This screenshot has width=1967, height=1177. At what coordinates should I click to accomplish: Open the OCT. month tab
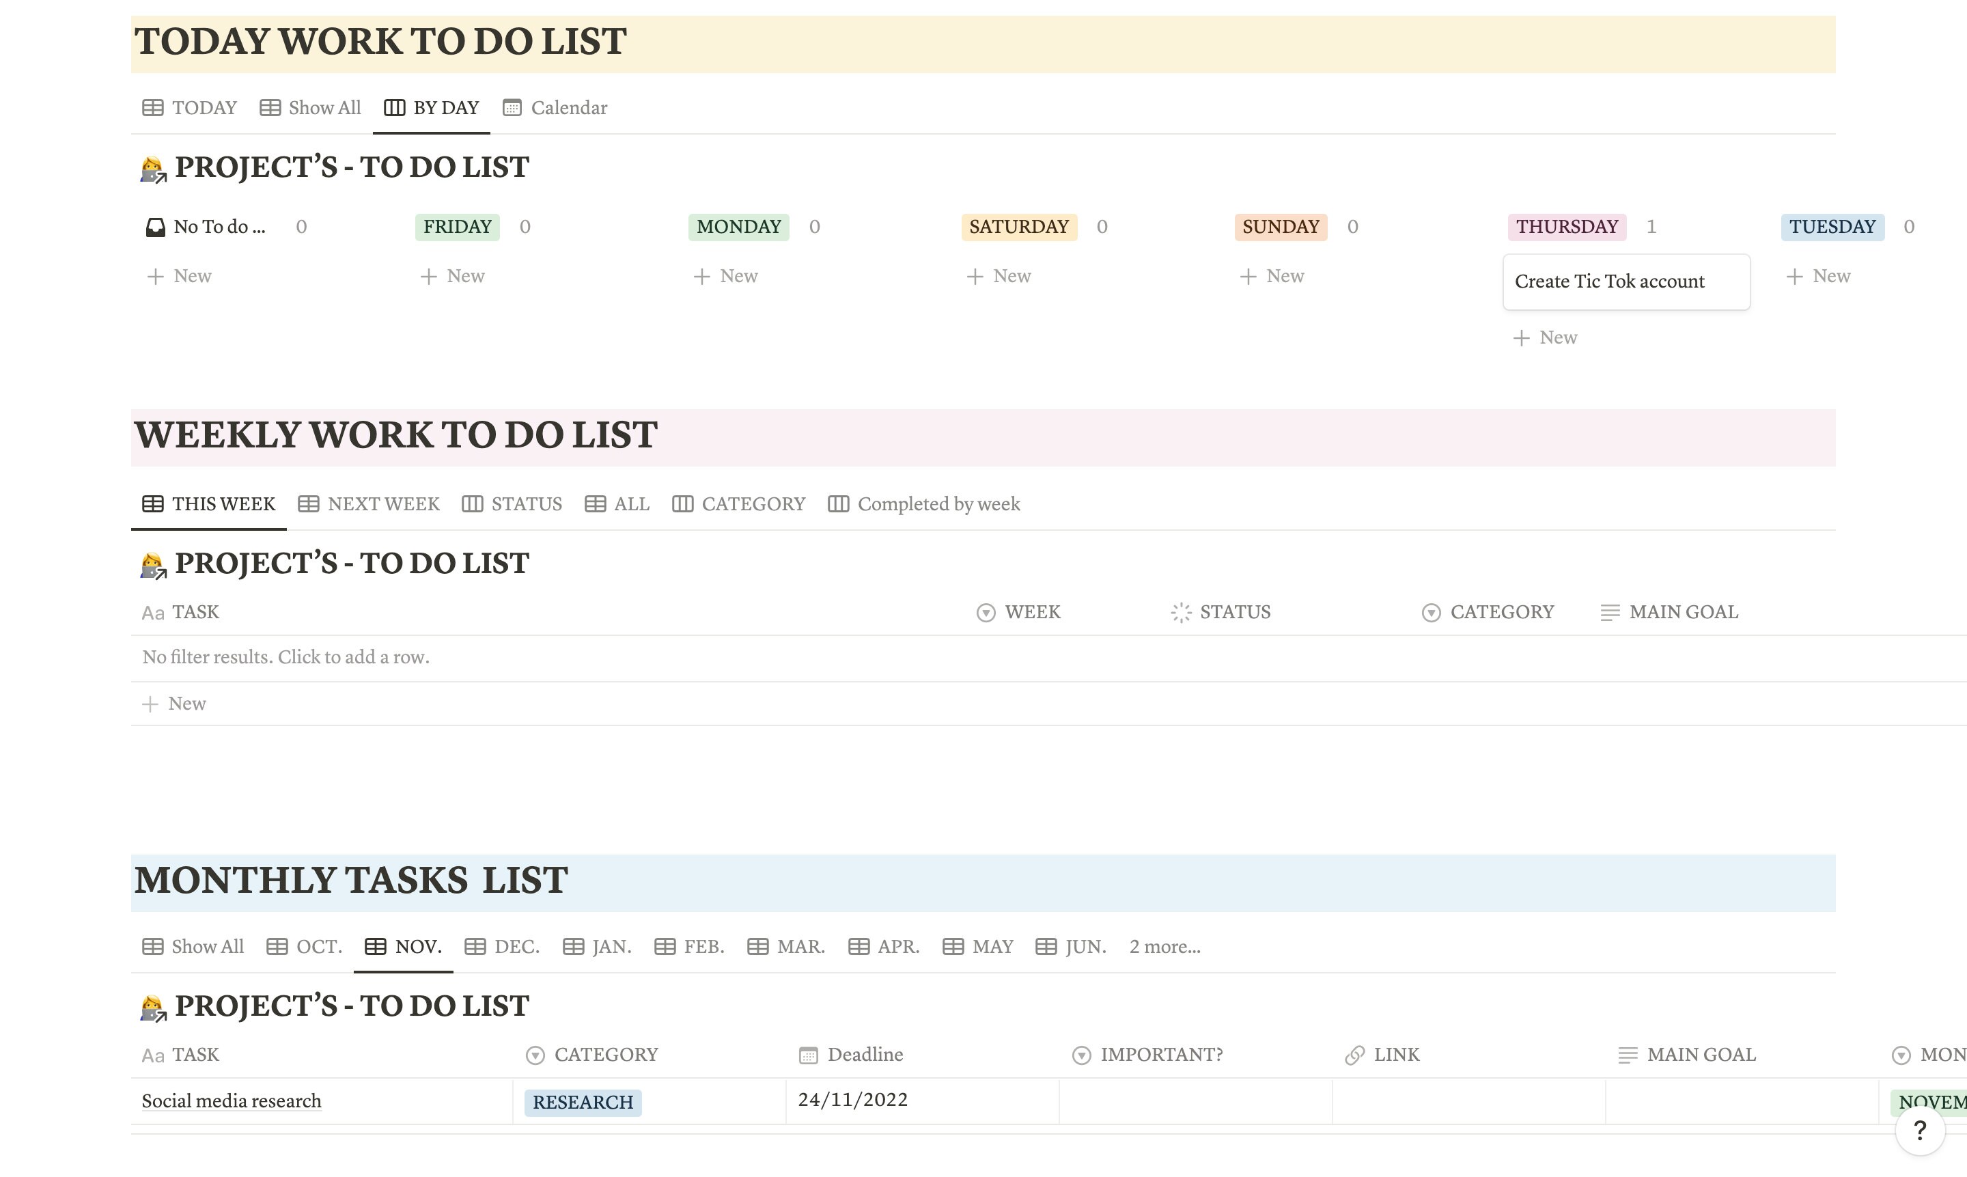tap(305, 947)
